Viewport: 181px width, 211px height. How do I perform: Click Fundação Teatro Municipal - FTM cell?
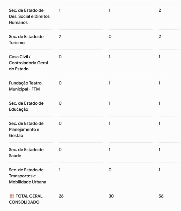(x=25, y=86)
